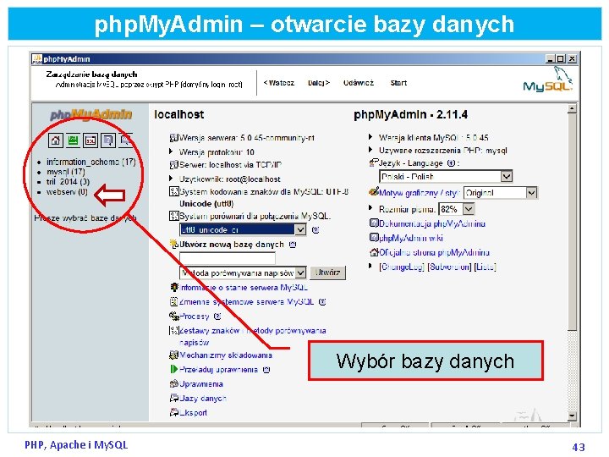This screenshot has width=609, height=457.
Task: Open the ChangeLog link
Action: [x=402, y=267]
